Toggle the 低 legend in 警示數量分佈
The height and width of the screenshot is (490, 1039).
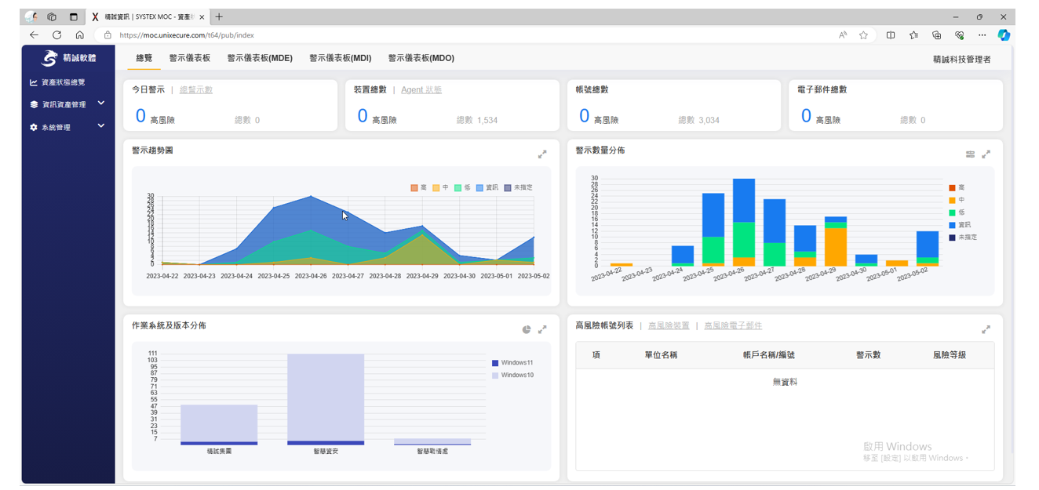(957, 212)
